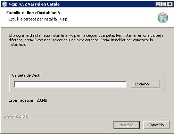Click the heading Escollir el lloc d'instal·lació
Viewport: 174px width, 134px height.
coord(33,13)
